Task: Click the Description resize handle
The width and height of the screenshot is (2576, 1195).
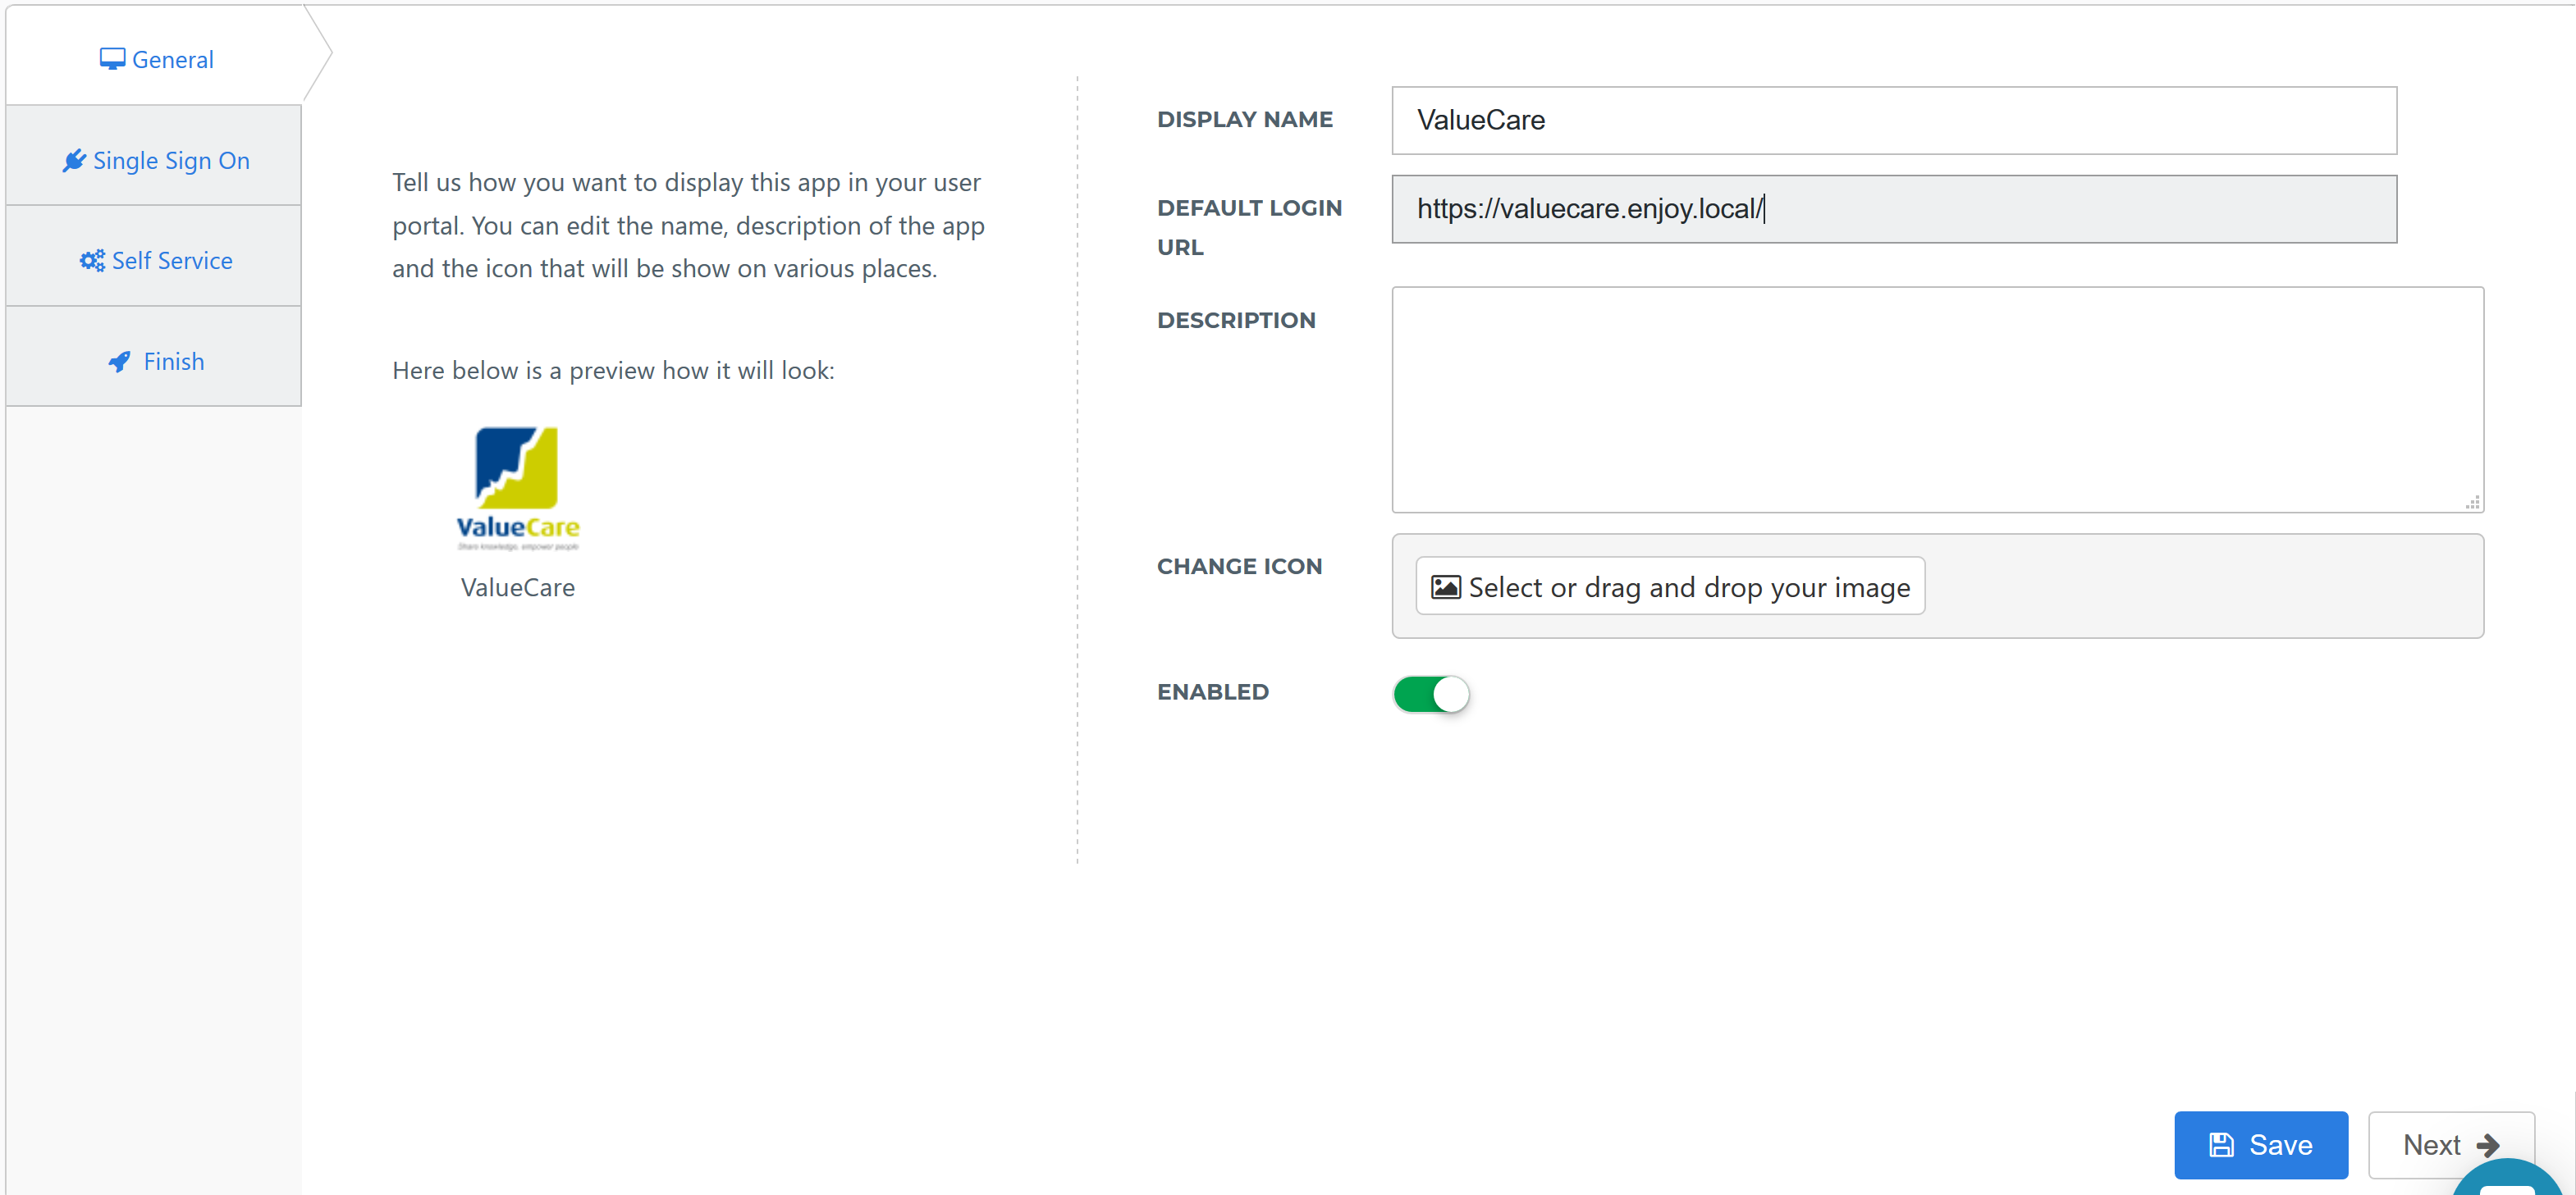Action: click(x=2472, y=502)
